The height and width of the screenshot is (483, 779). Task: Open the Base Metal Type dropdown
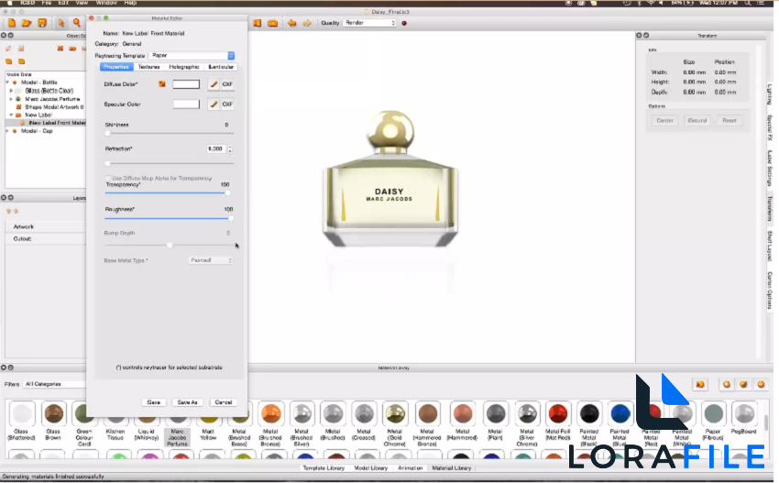211,260
